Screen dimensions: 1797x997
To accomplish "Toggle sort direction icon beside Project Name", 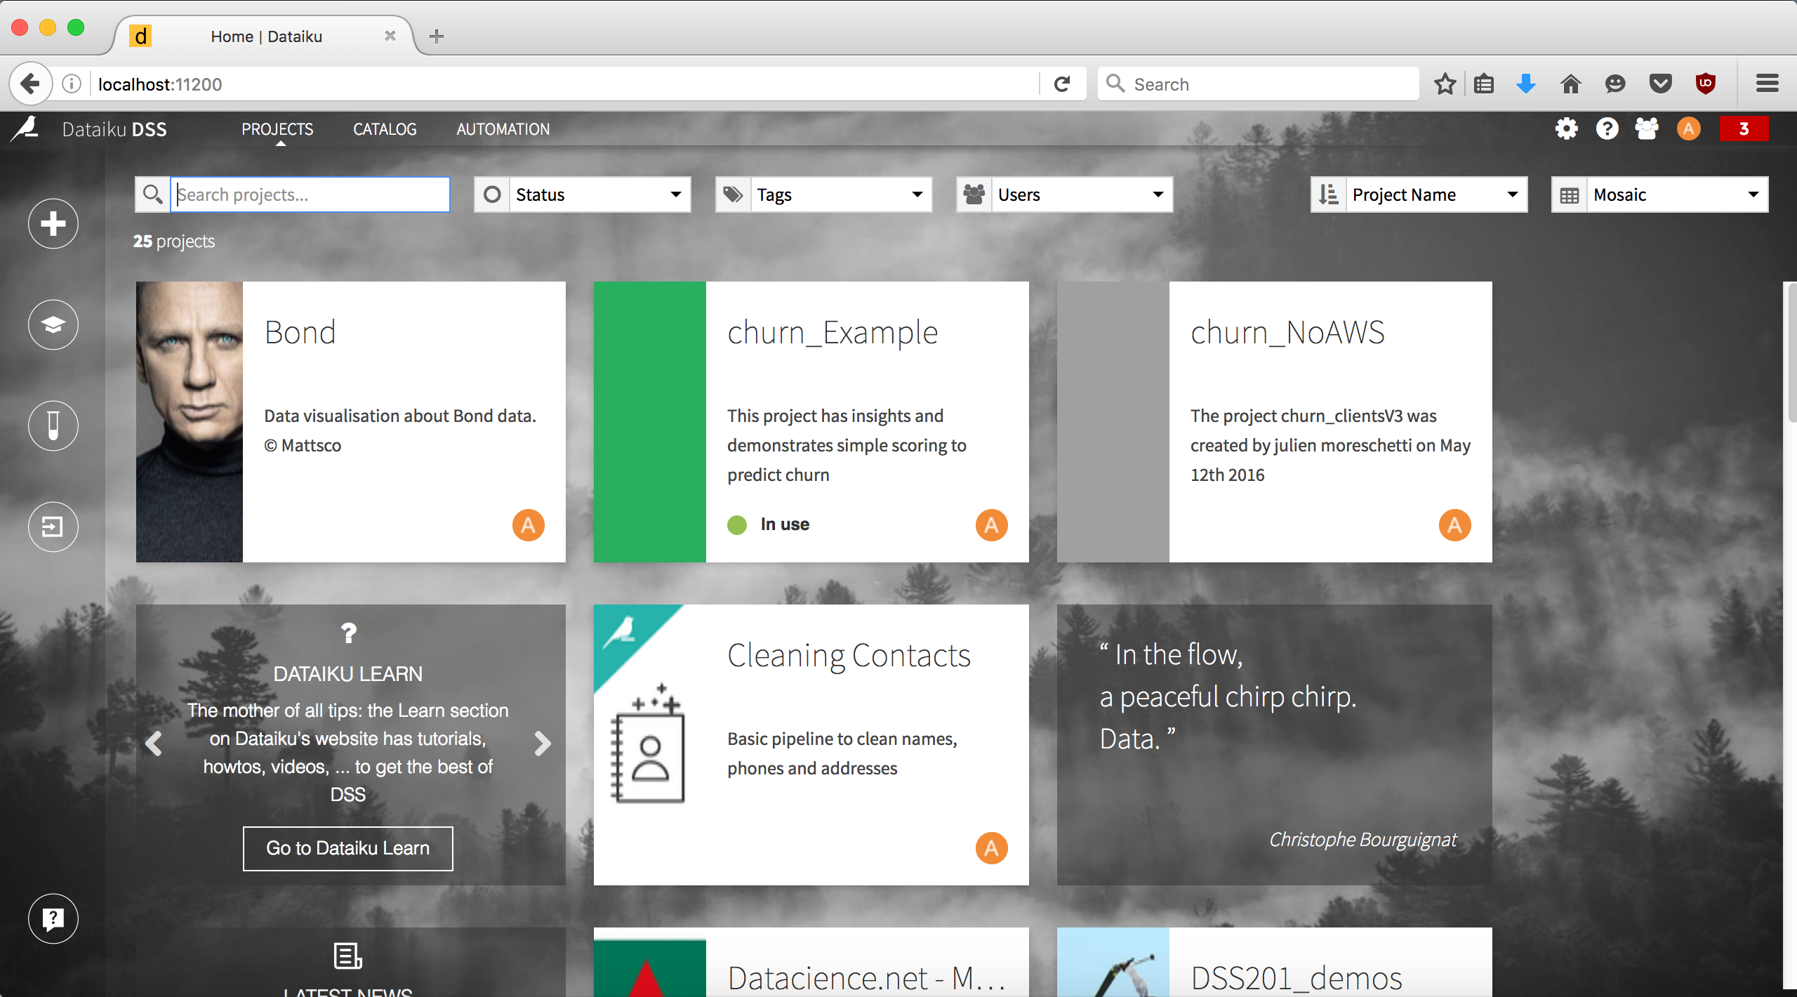I will pyautogui.click(x=1328, y=194).
